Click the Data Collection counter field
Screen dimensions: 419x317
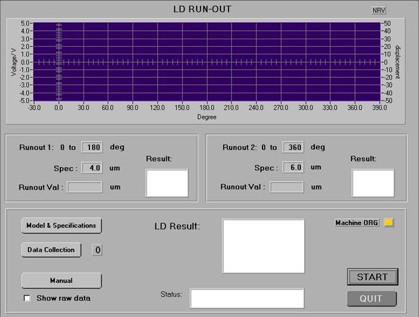tap(97, 250)
